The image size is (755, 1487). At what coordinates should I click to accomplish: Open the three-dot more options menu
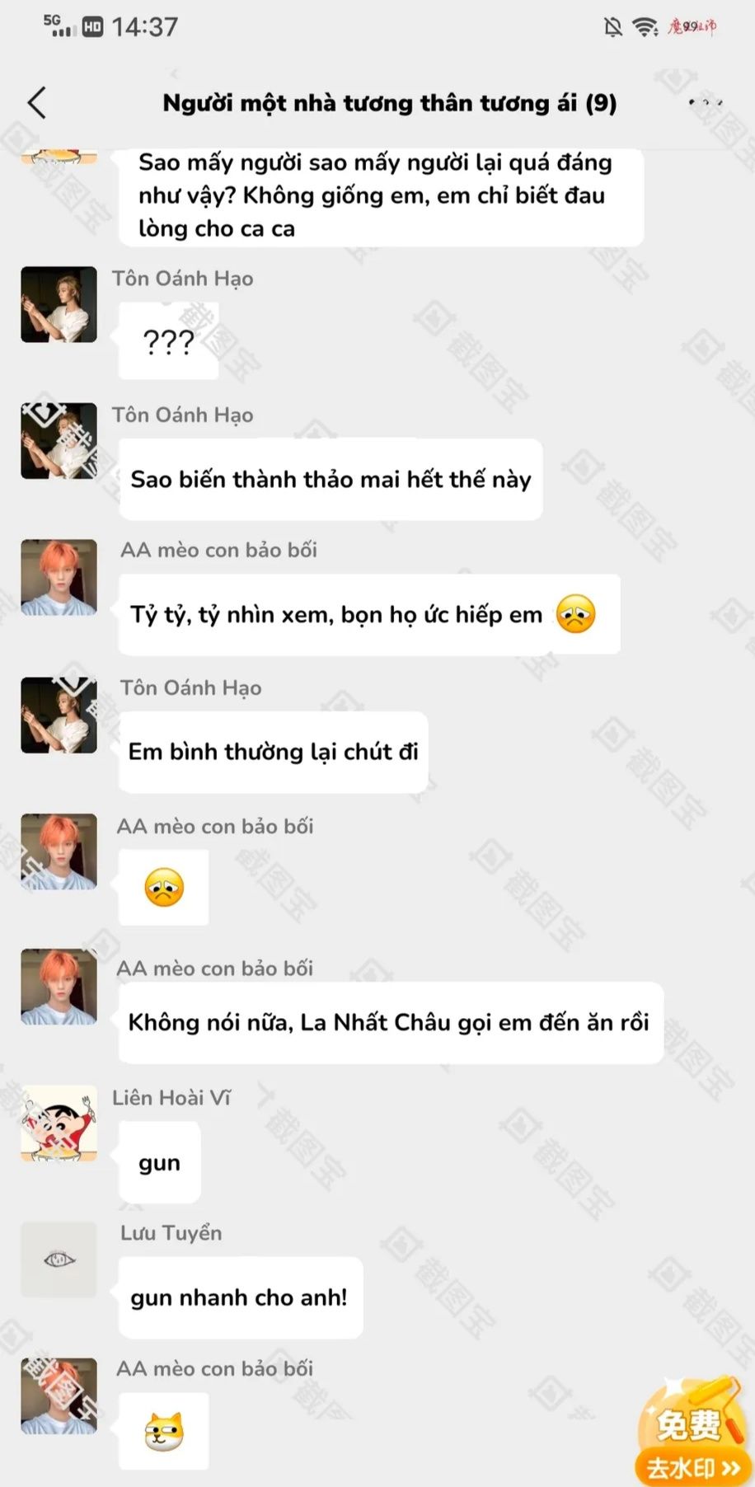[706, 103]
